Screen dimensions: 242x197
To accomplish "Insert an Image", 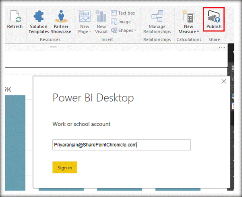I will [x=121, y=22].
